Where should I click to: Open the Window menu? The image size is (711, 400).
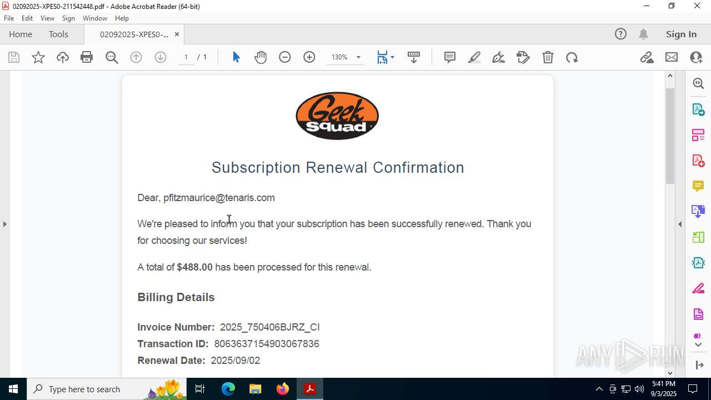(x=95, y=18)
